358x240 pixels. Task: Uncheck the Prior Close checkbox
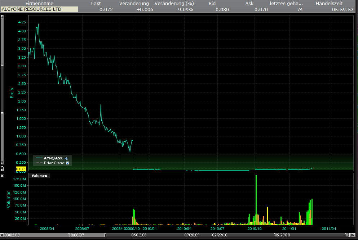pos(67,163)
